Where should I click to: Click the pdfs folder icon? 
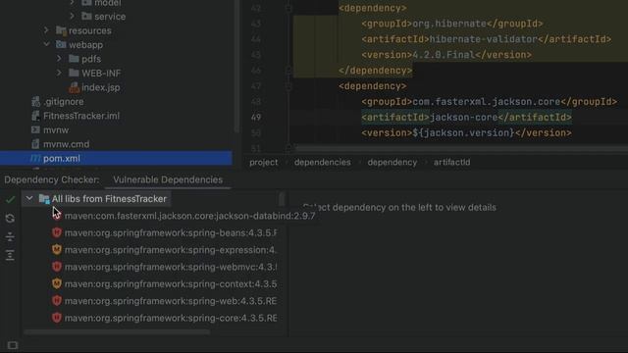click(x=74, y=59)
